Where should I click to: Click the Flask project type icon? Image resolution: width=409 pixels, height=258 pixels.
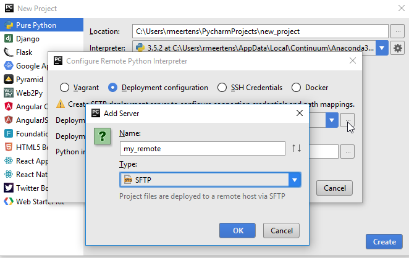9,52
